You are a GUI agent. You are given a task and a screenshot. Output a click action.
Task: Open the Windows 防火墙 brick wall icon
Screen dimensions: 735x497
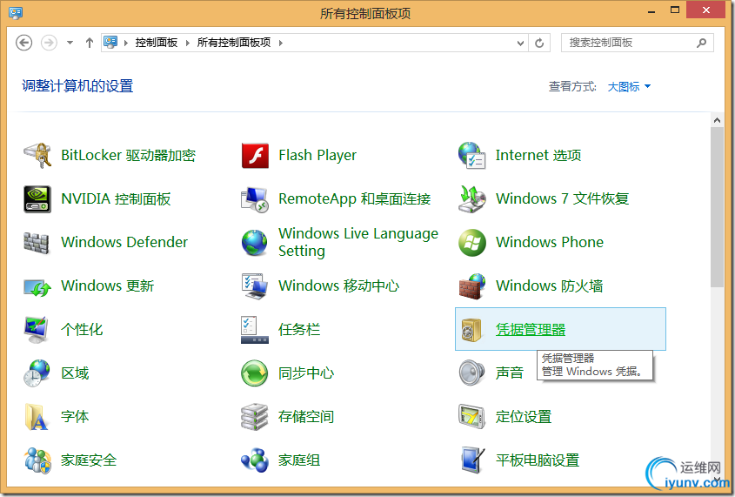pos(471,286)
